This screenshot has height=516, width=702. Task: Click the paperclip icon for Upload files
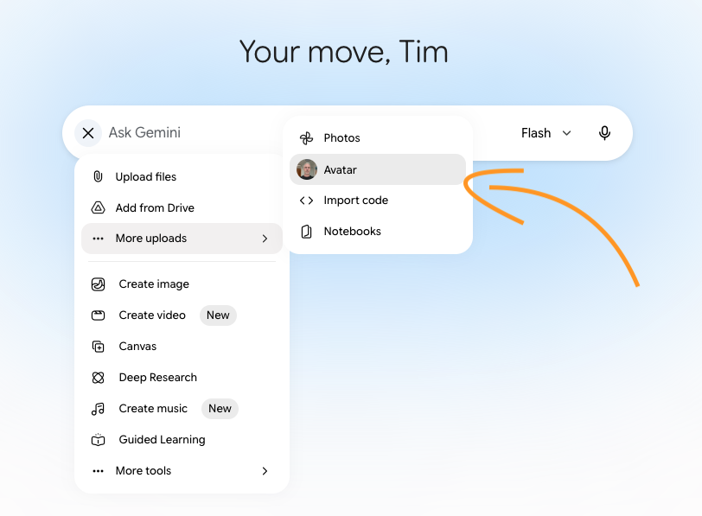98,176
